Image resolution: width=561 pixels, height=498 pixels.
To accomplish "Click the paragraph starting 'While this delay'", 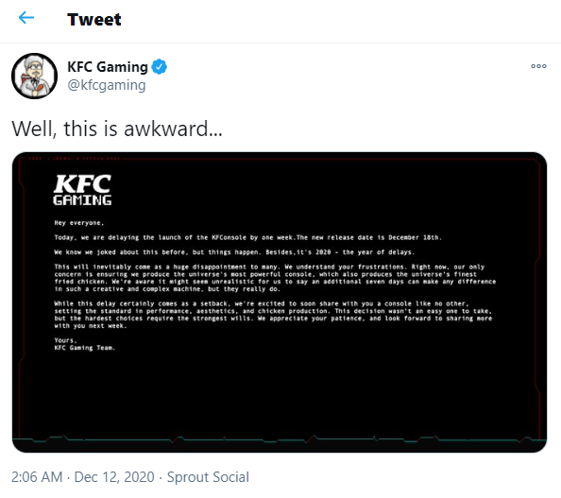I will tap(274, 315).
